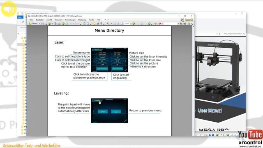Click the Öffnen toolbar button

(x=33, y=23)
